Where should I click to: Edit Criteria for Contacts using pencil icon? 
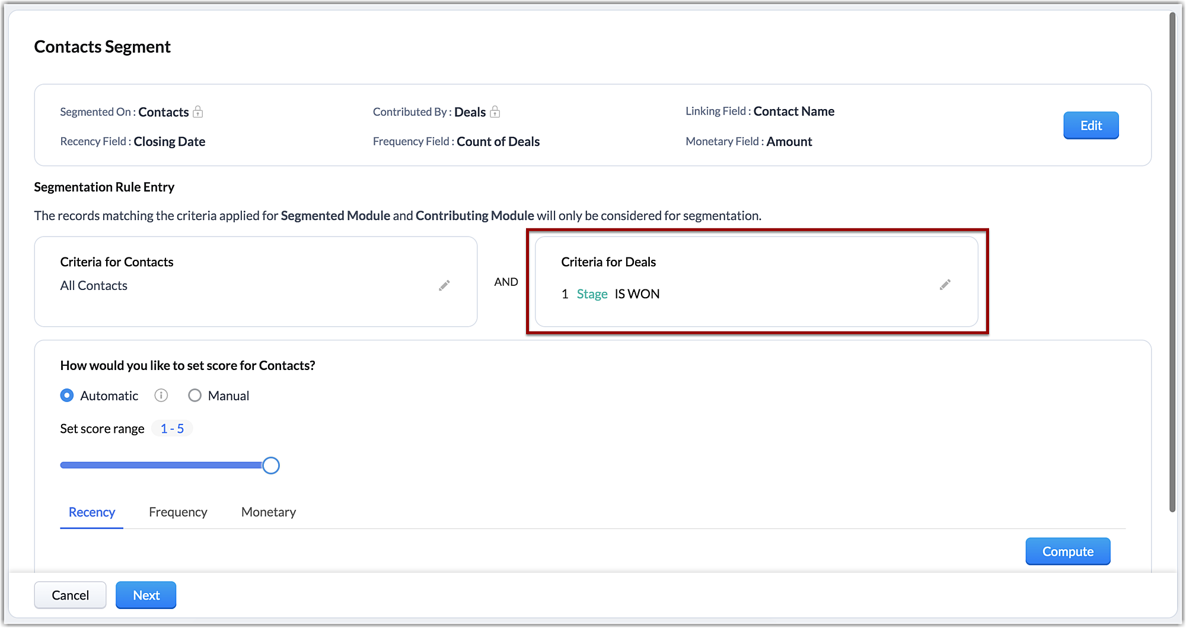444,286
